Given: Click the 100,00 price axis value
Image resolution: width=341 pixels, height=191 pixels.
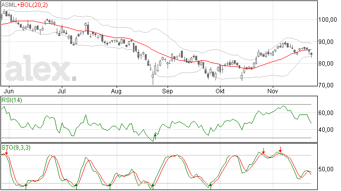Looking at the screenshot, I should (x=328, y=20).
